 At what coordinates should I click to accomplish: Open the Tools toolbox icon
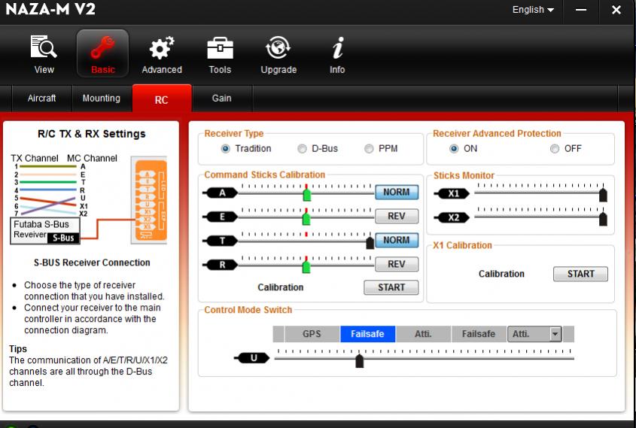[x=220, y=48]
